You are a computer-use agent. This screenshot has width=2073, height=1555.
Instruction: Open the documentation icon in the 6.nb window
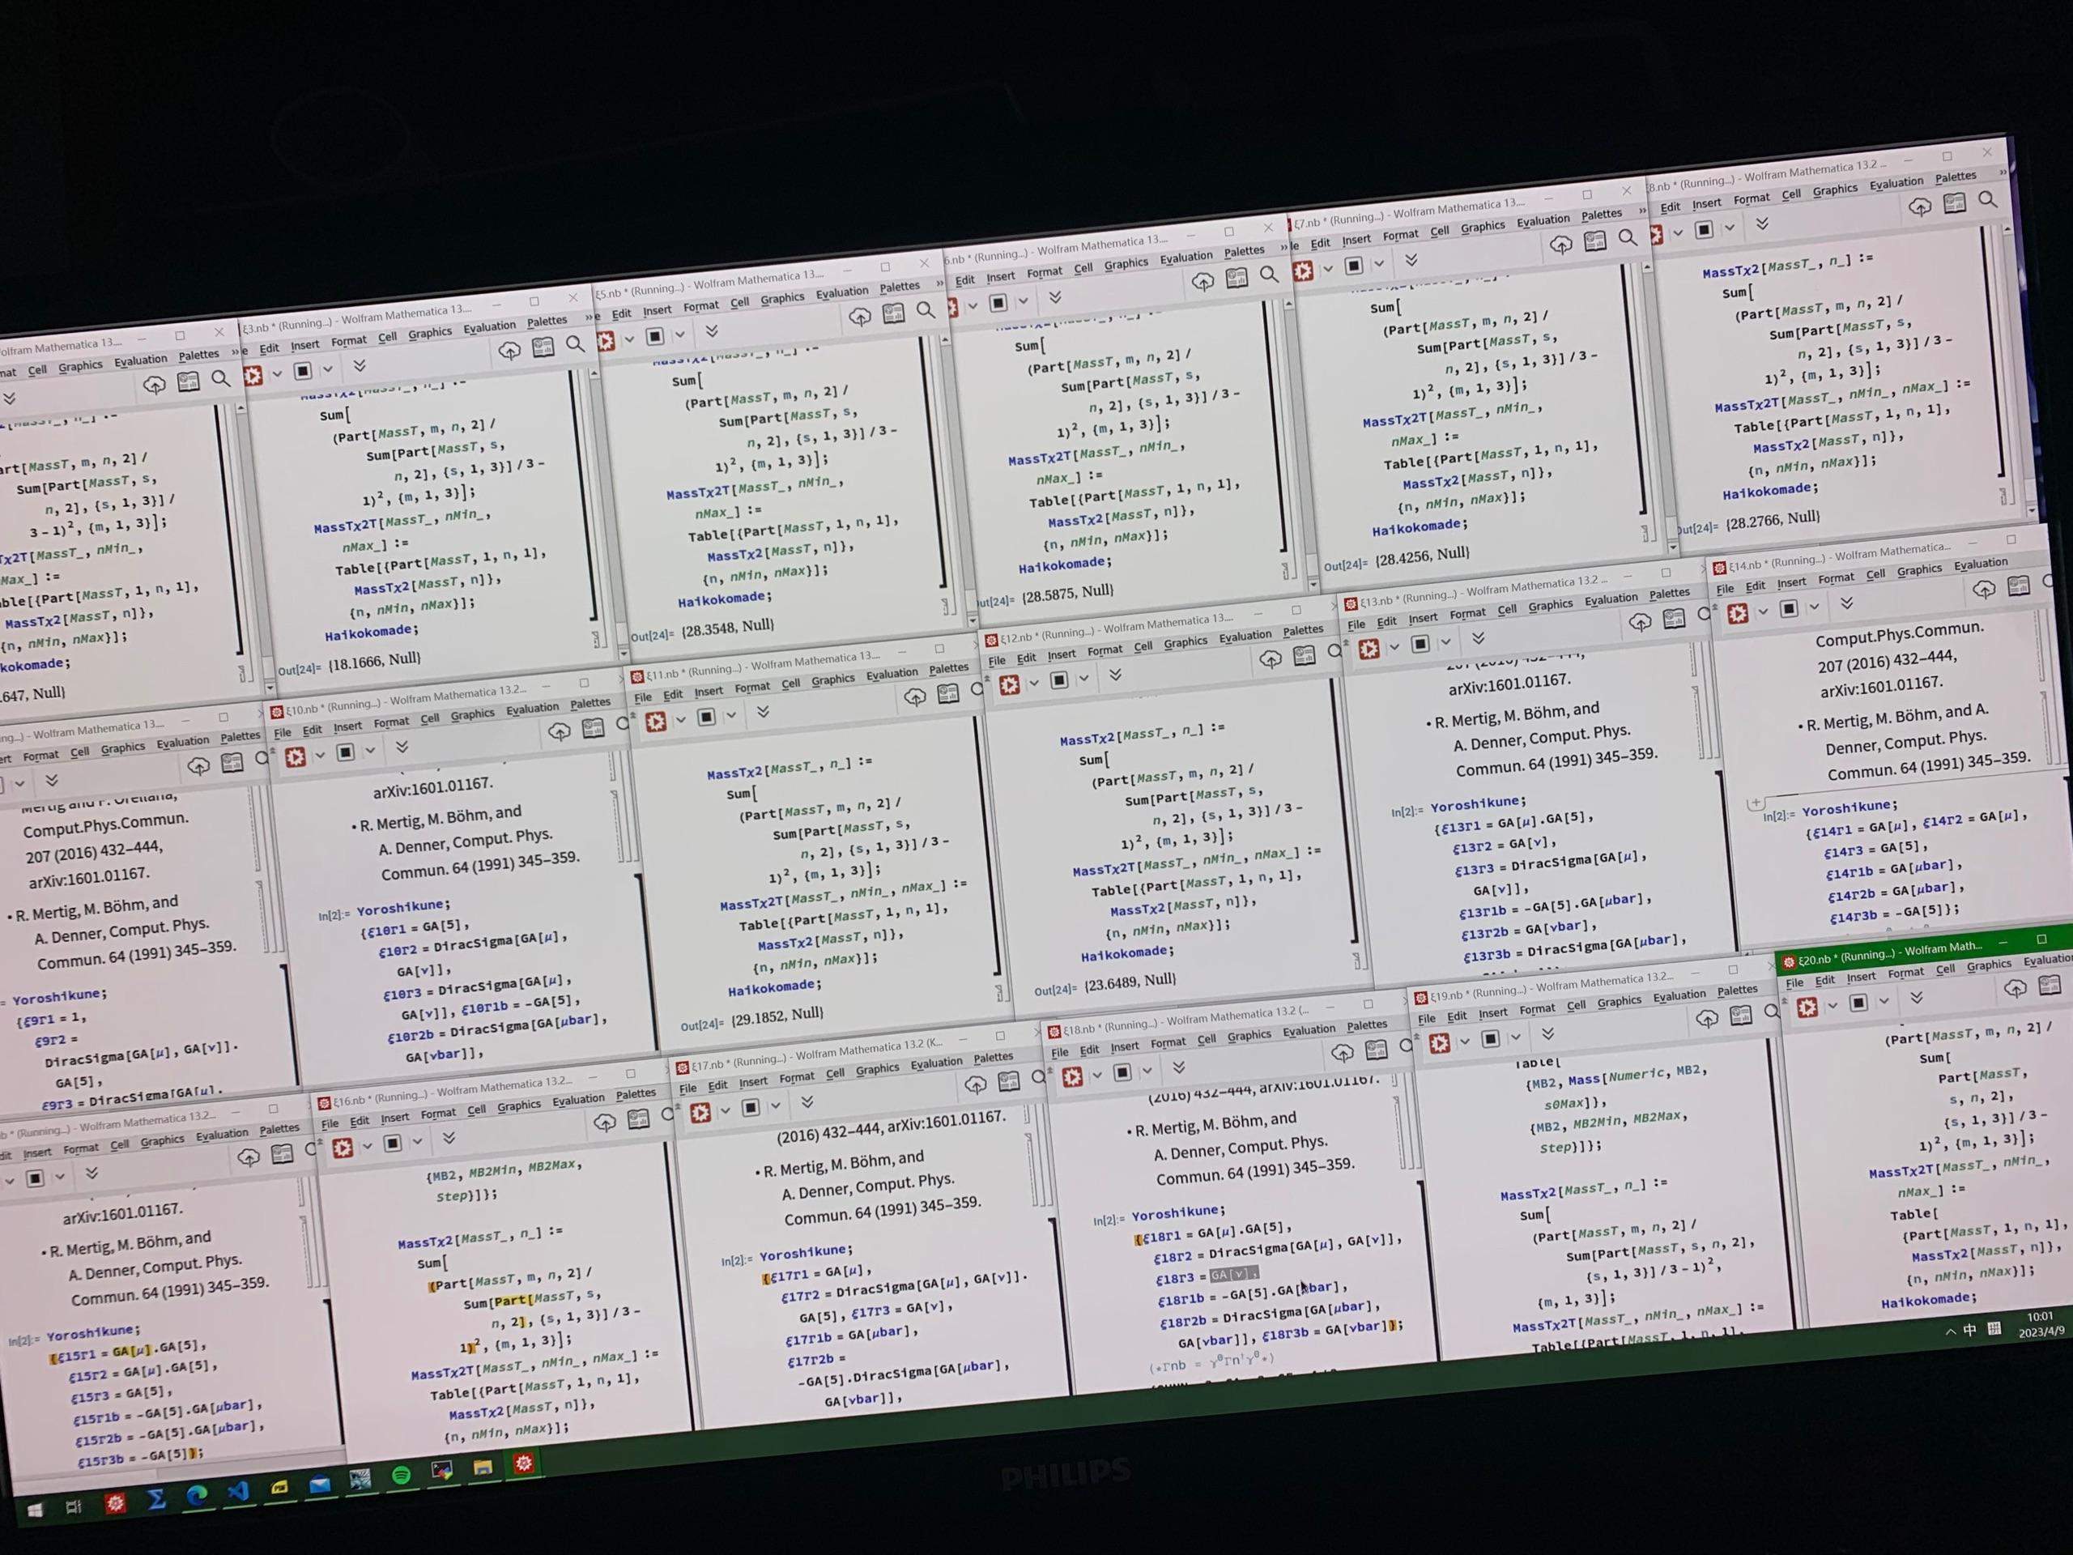1237,279
